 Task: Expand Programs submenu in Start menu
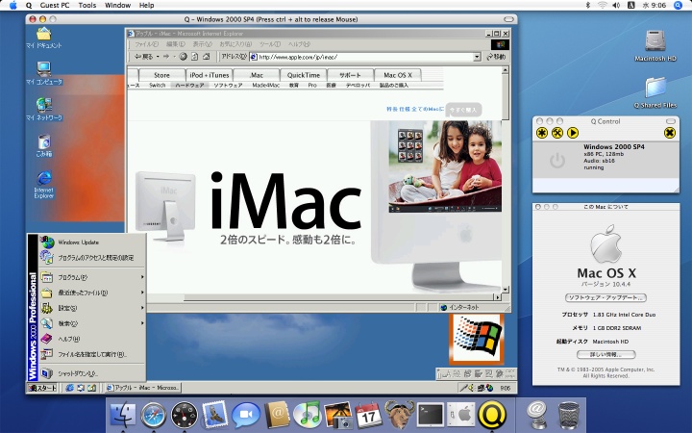pos(92,277)
